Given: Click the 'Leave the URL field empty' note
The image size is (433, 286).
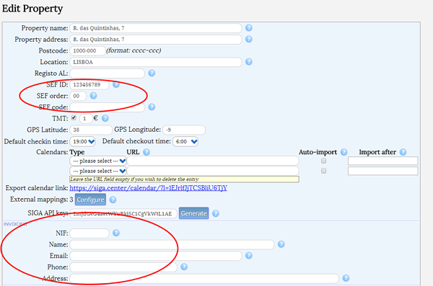Looking at the screenshot, I should click(184, 179).
